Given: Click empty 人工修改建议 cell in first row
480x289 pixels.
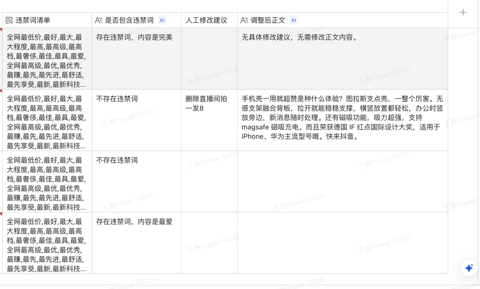Looking at the screenshot, I should [x=209, y=58].
